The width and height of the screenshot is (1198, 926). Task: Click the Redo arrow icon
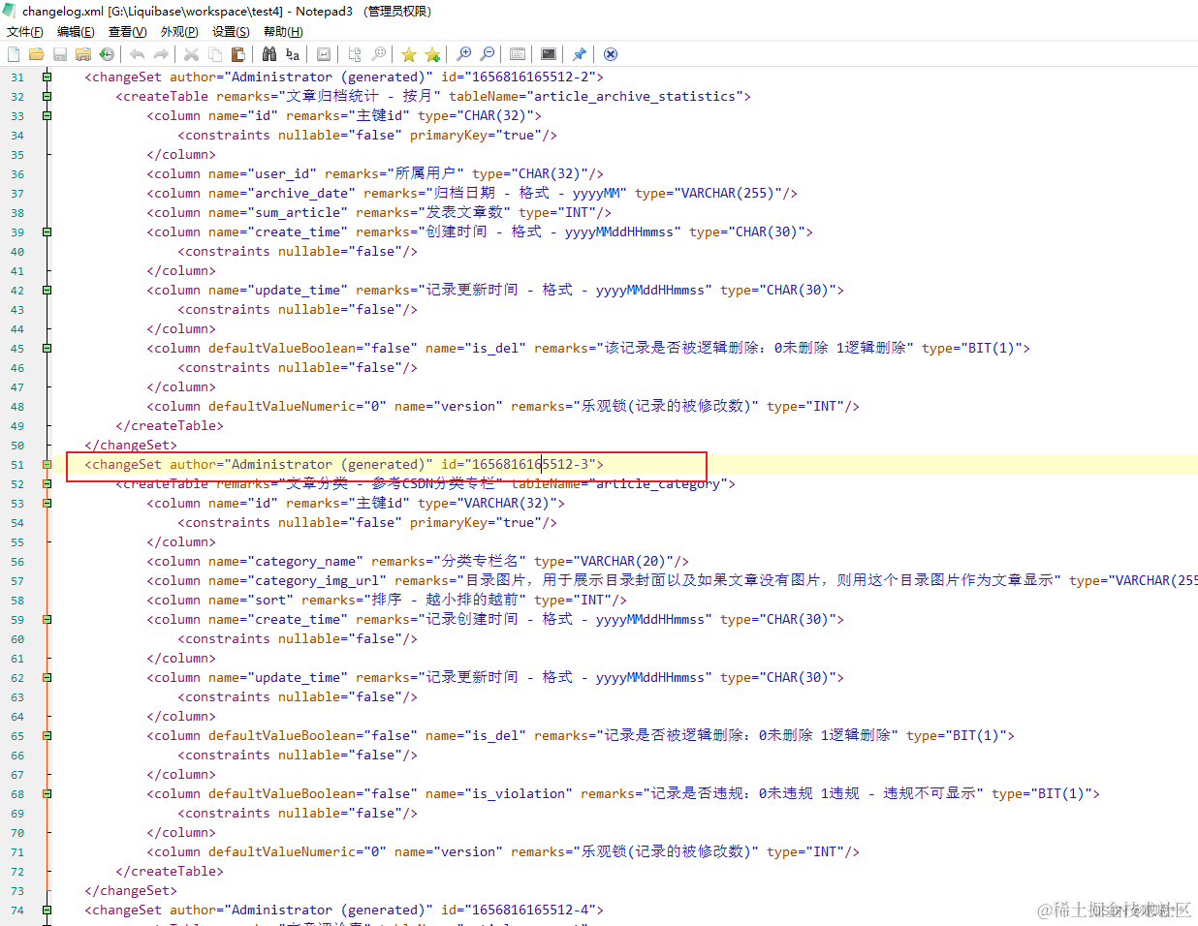(x=161, y=54)
